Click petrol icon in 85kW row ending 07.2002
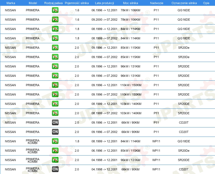This screenshot has height=174, width=215. [x=55, y=57]
